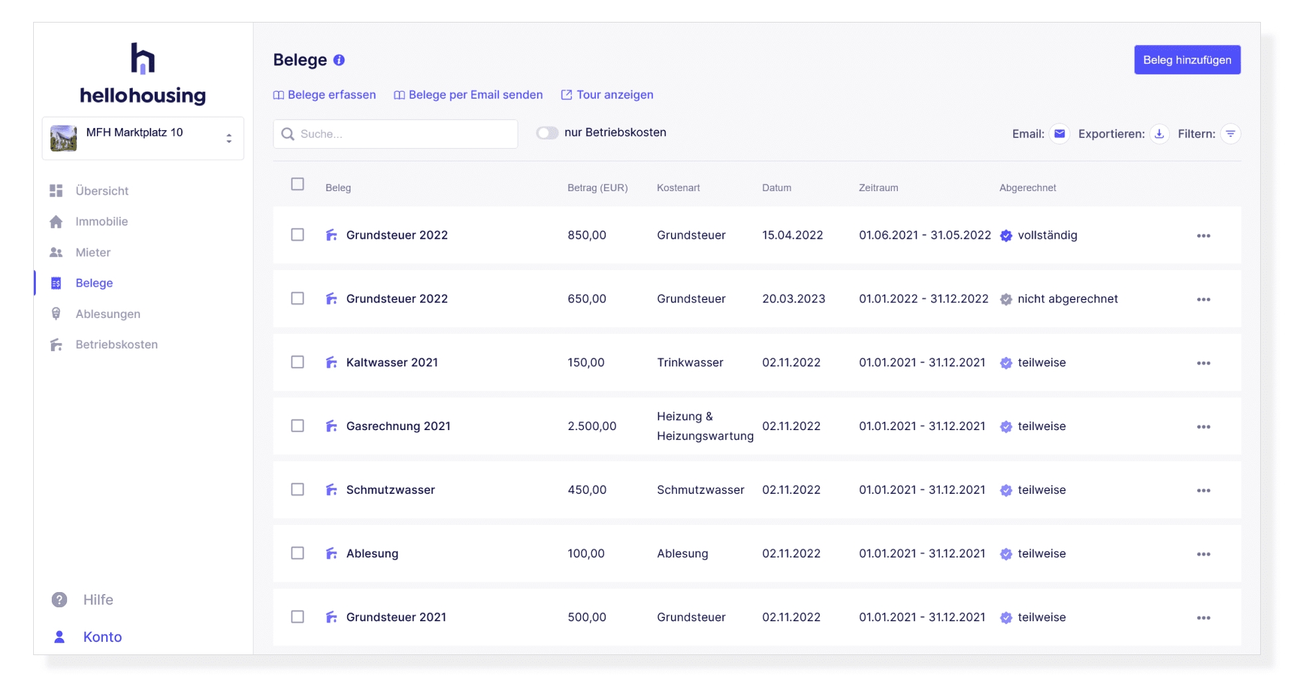Open the Filtern filter icon
Image resolution: width=1314 pixels, height=677 pixels.
point(1230,134)
